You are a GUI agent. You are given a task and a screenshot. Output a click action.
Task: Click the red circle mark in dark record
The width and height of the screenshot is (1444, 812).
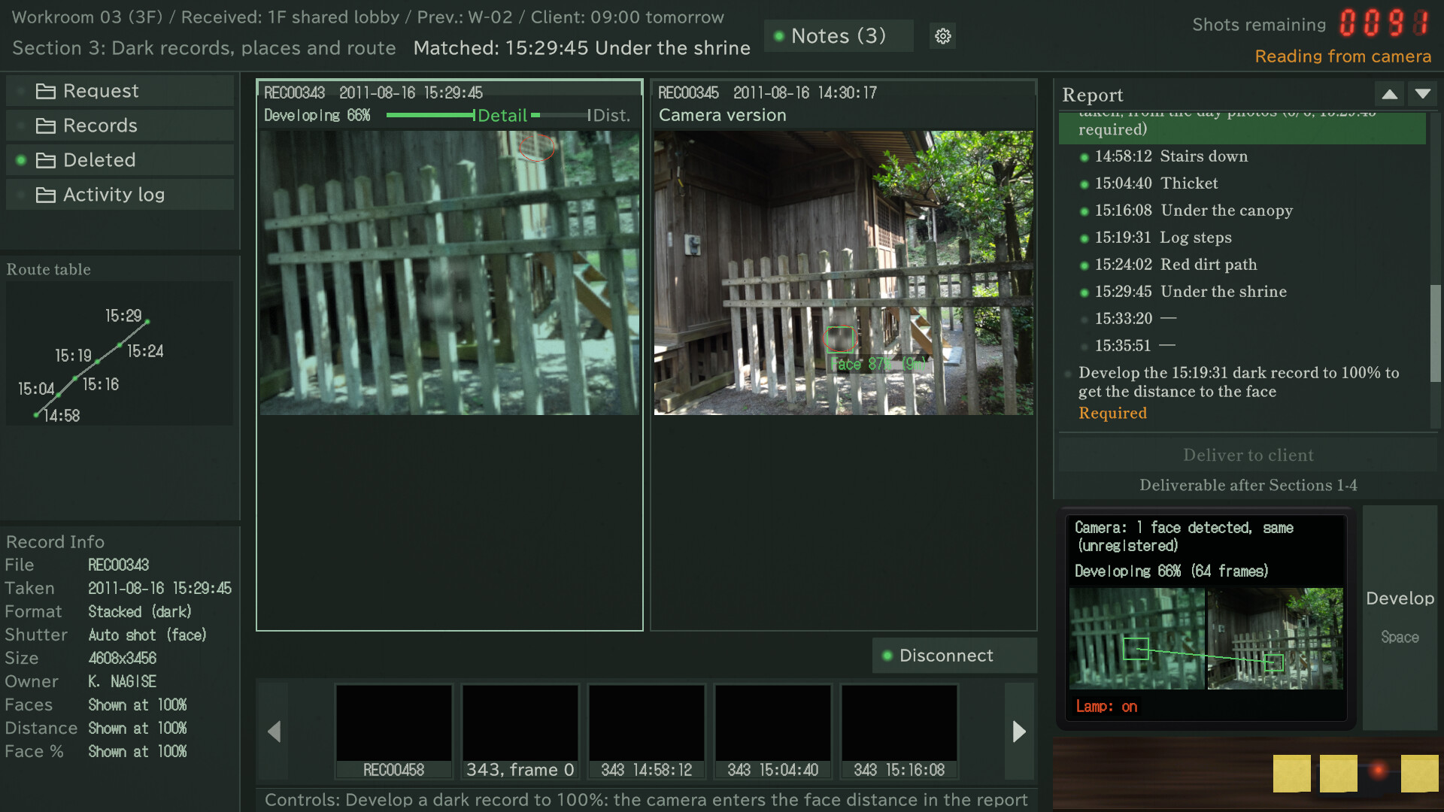tap(536, 147)
